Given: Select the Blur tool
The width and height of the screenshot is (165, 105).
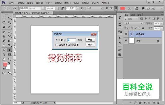Looking at the screenshot, I should tap(4, 45).
